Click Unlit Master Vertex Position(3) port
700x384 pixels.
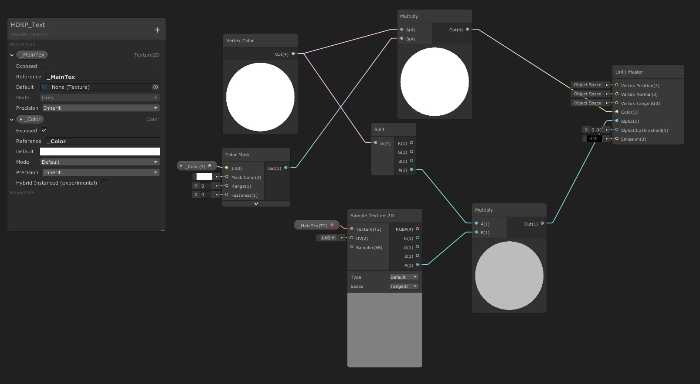pos(617,85)
